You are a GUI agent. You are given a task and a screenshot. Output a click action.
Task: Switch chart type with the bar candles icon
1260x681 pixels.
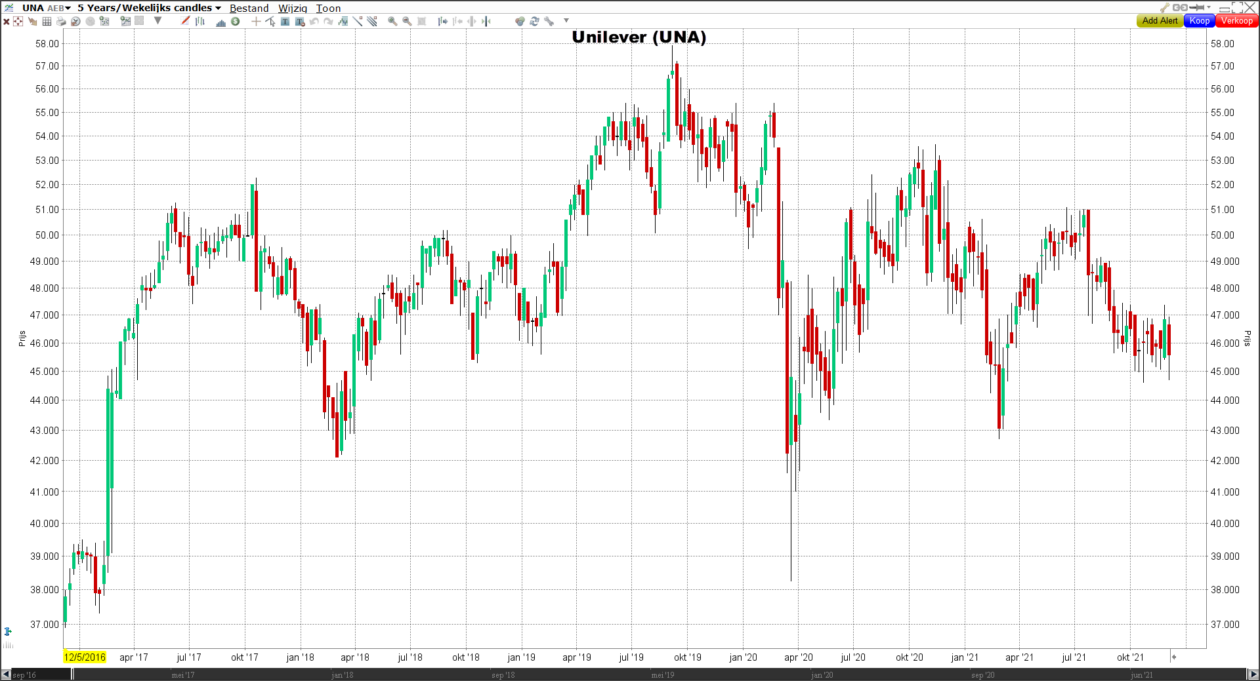(200, 21)
